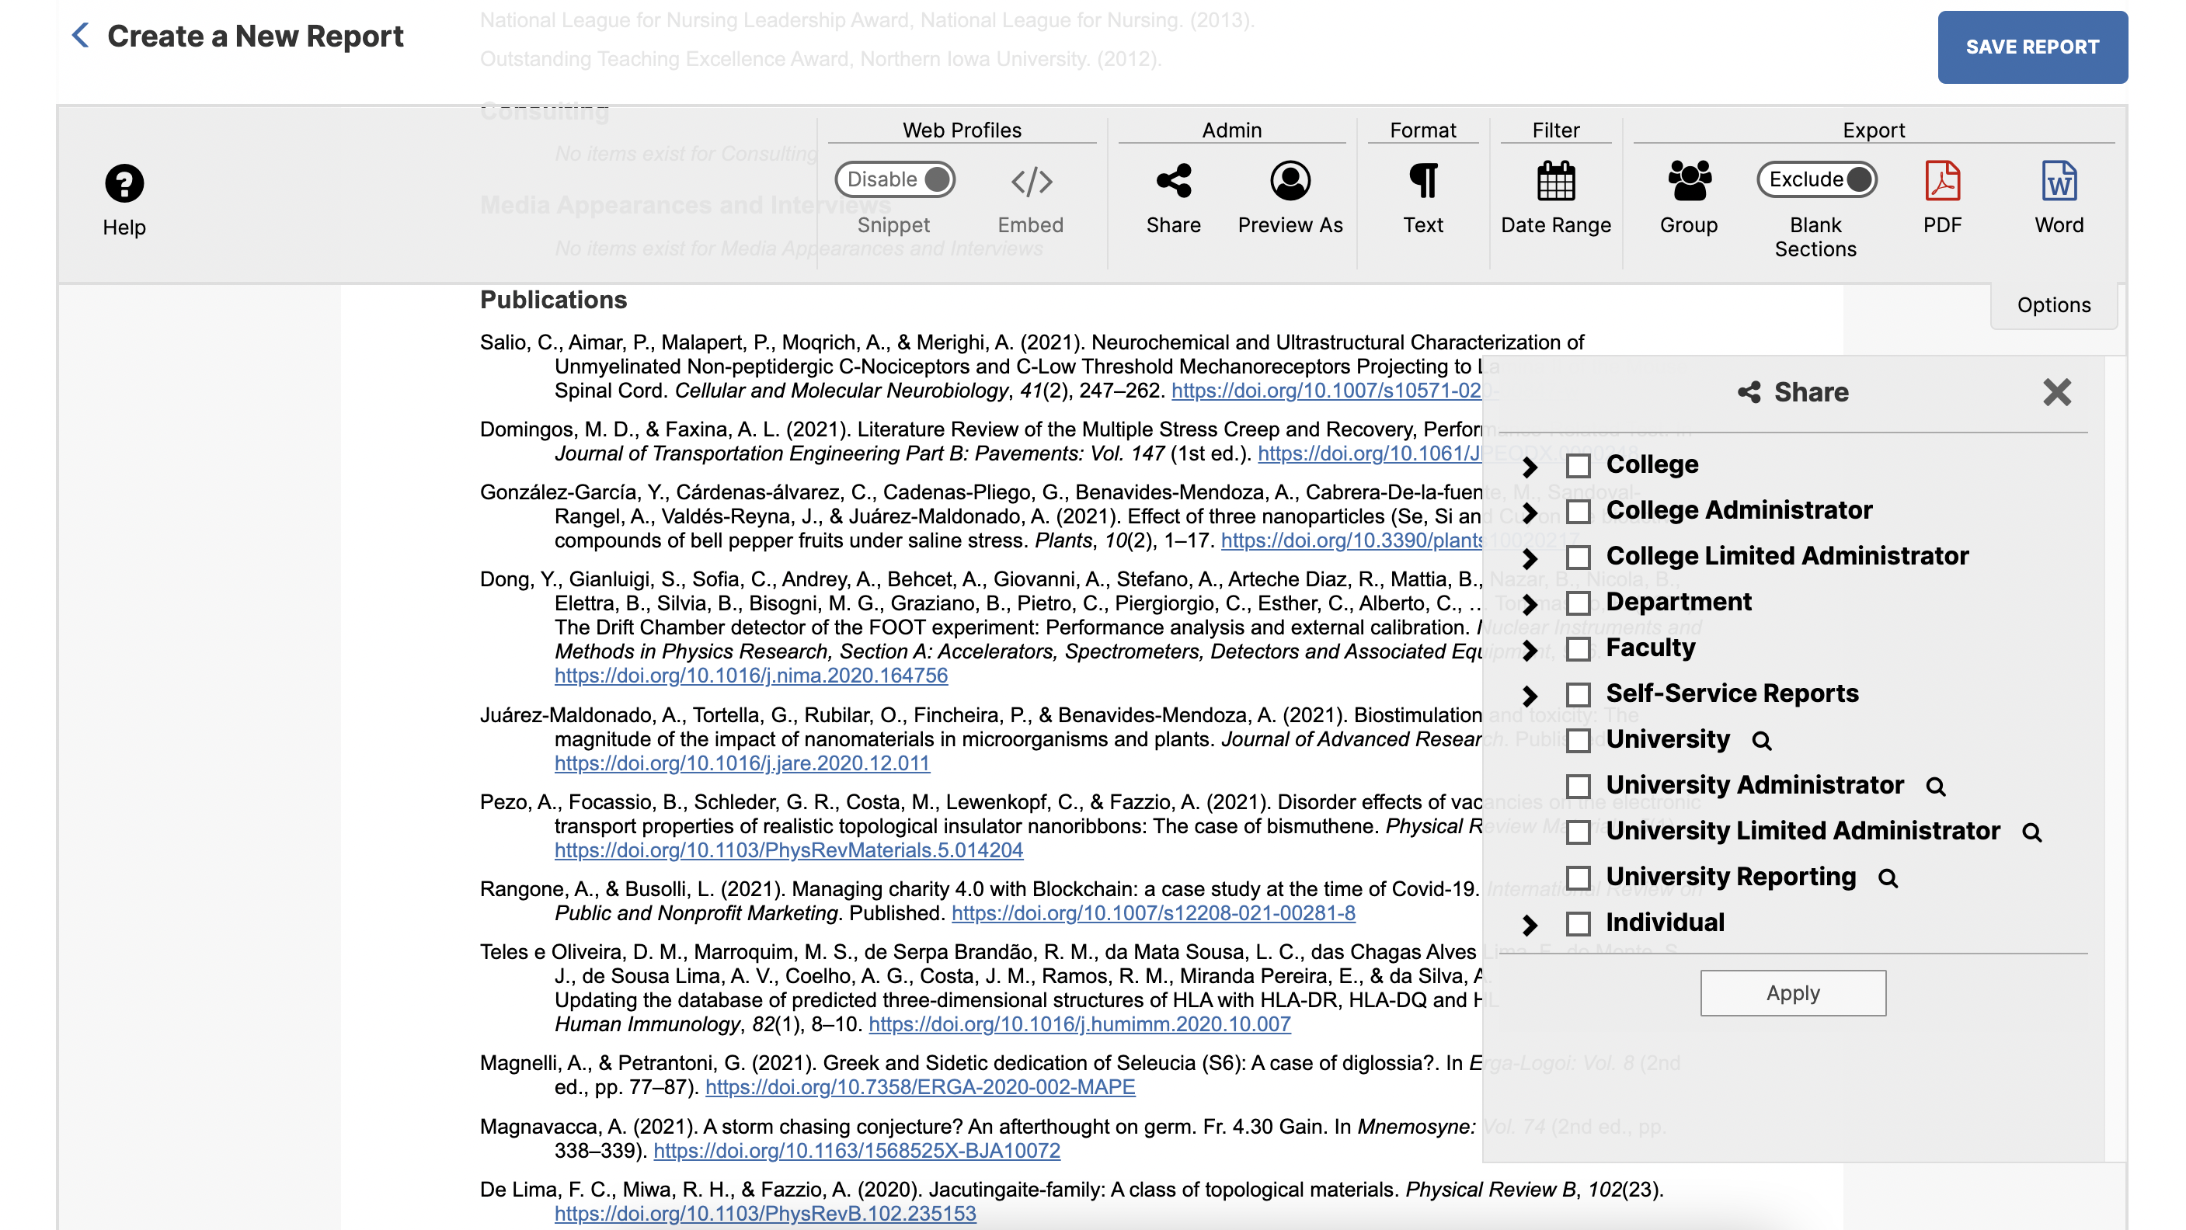
Task: Expand the Department arrow
Action: [1530, 604]
